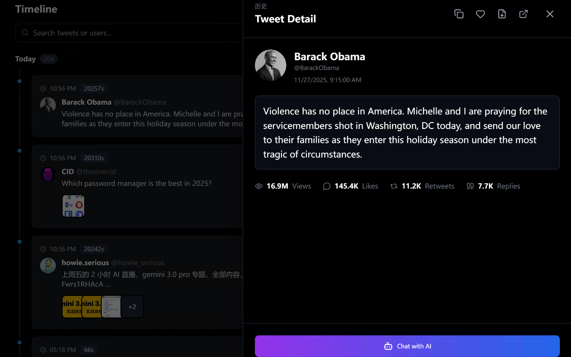Click the @theonecid handle
Viewport: 571px width, 357px height.
point(96,172)
